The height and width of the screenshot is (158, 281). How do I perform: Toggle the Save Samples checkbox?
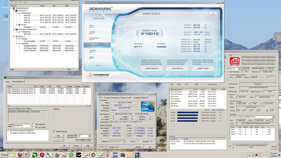pyautogui.click(x=33, y=124)
